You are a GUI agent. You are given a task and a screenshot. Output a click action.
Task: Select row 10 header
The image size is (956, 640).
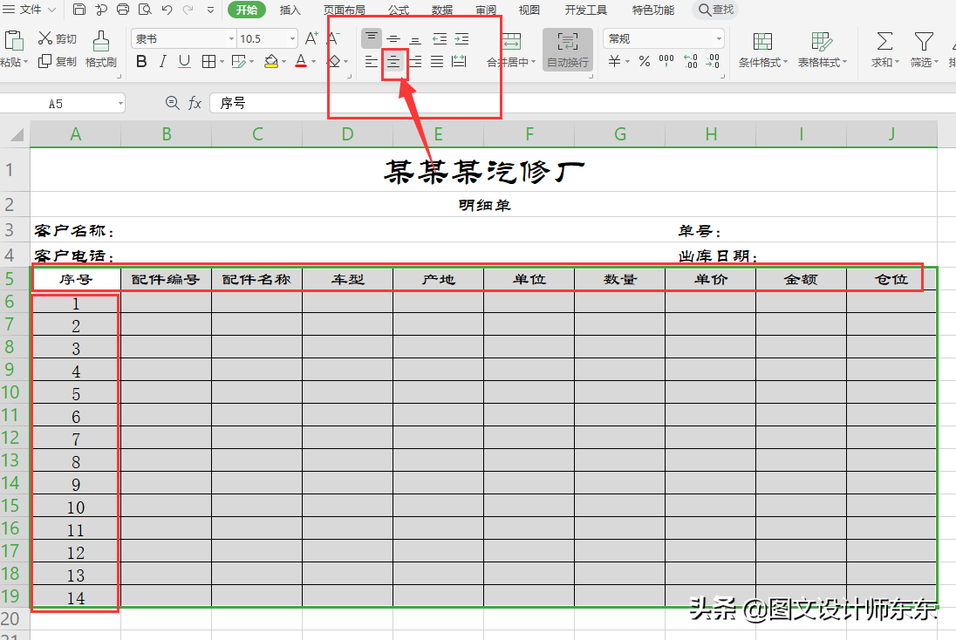15,391
